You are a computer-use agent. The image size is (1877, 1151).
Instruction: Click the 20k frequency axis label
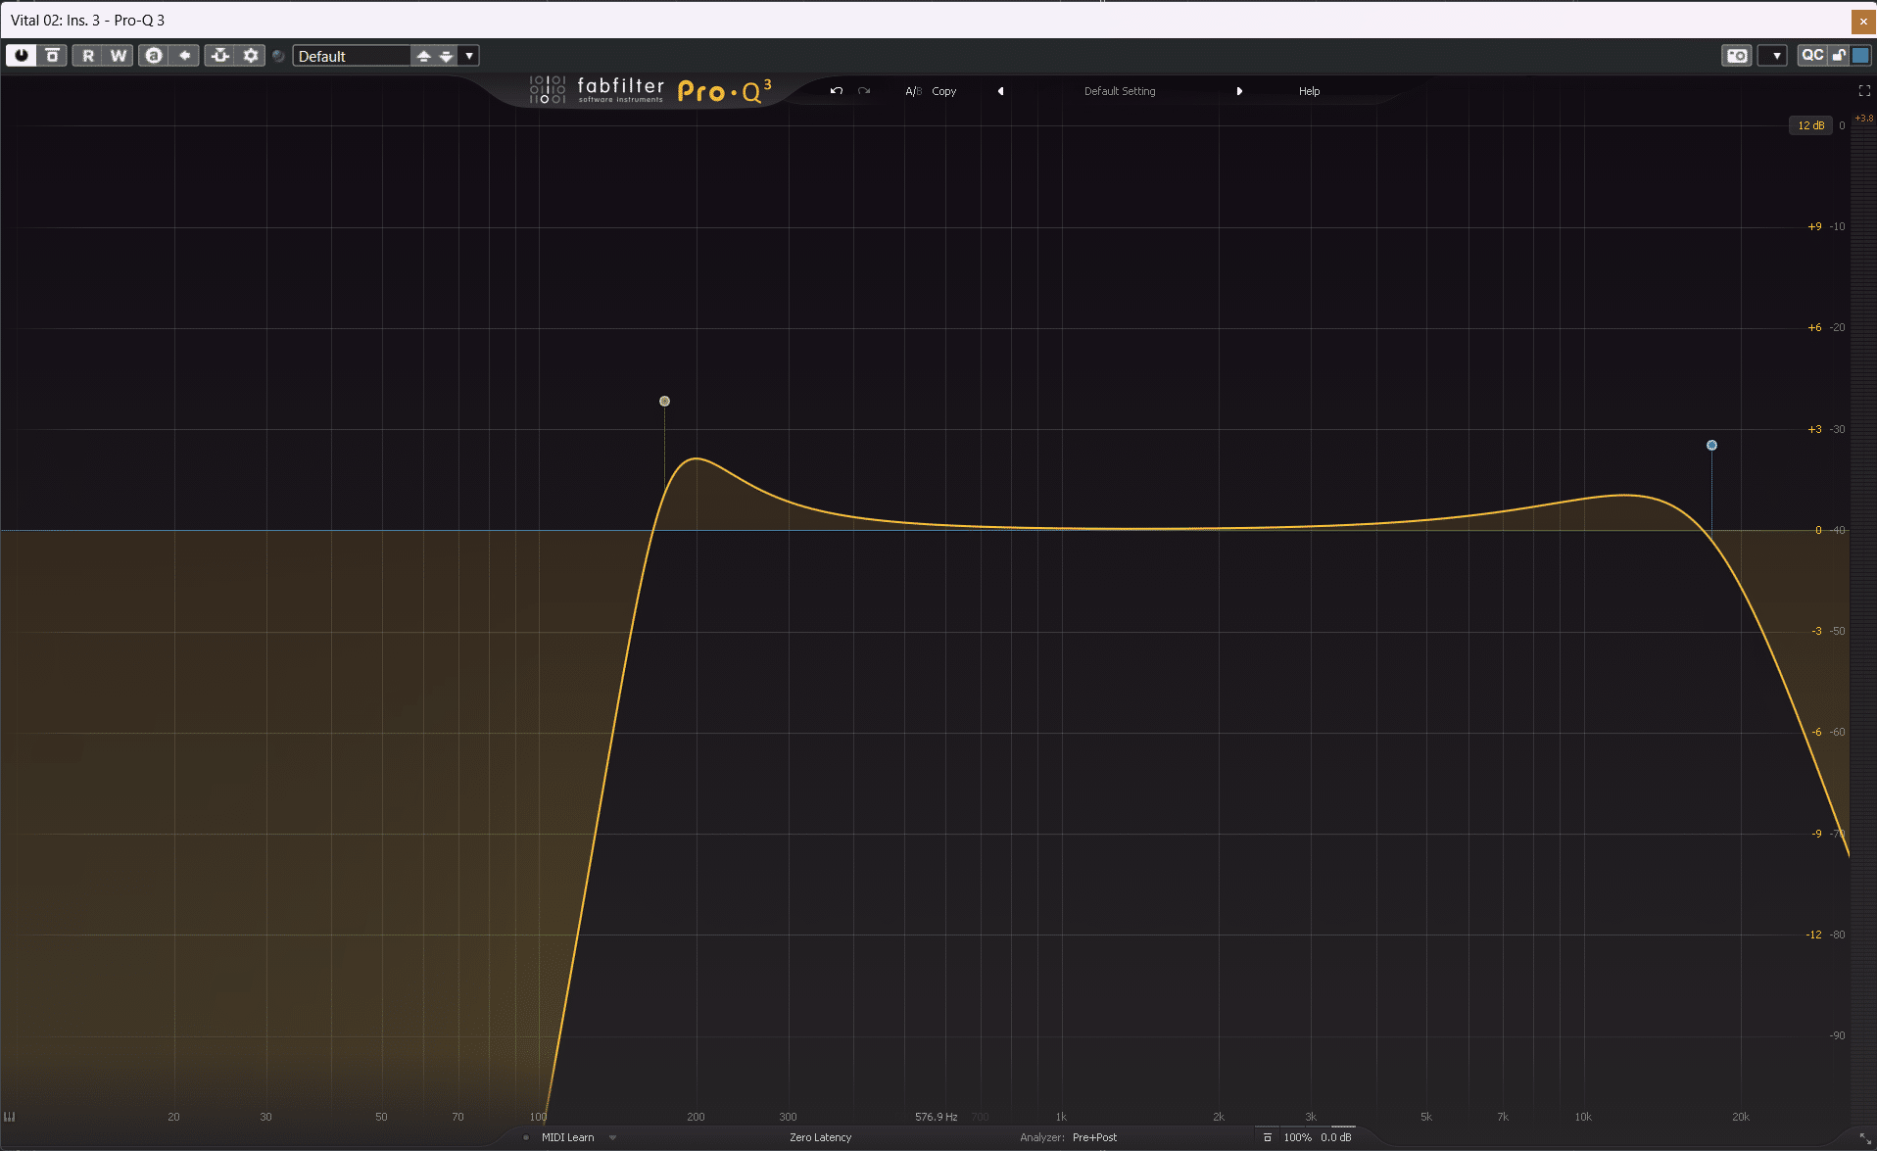click(x=1740, y=1117)
